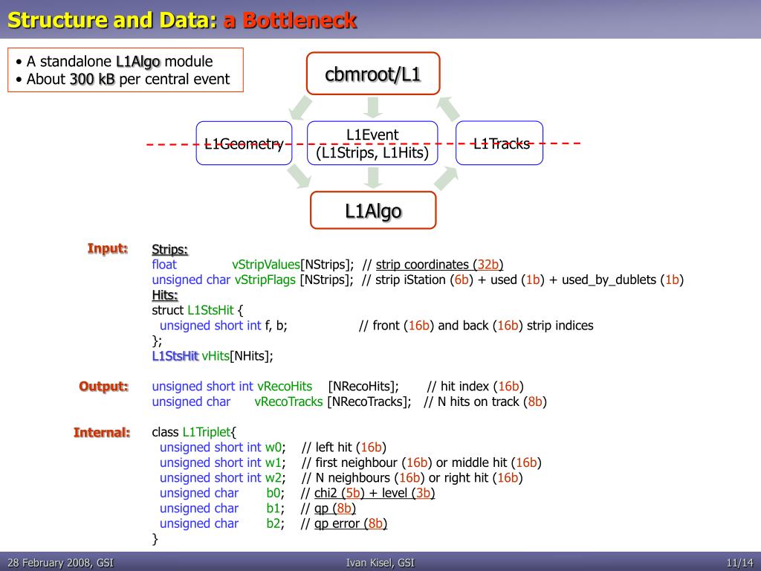Click the 'Hits:' heading
The width and height of the screenshot is (761, 571).
[165, 295]
